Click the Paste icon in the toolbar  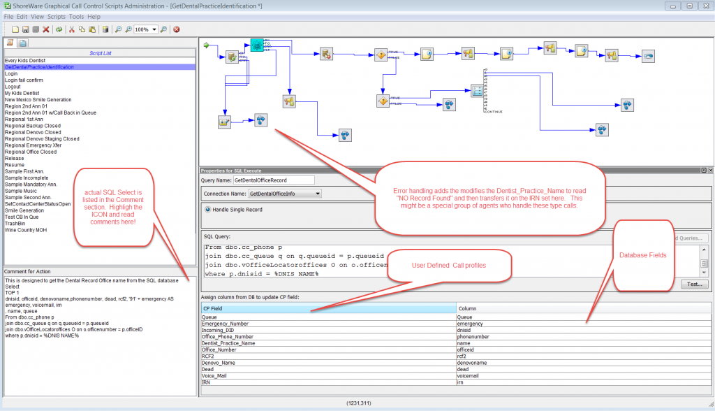point(91,29)
